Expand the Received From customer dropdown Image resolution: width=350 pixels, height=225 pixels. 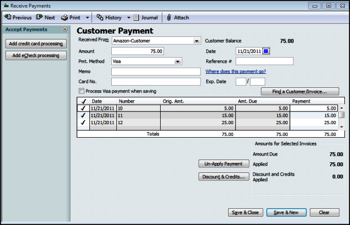tap(197, 41)
